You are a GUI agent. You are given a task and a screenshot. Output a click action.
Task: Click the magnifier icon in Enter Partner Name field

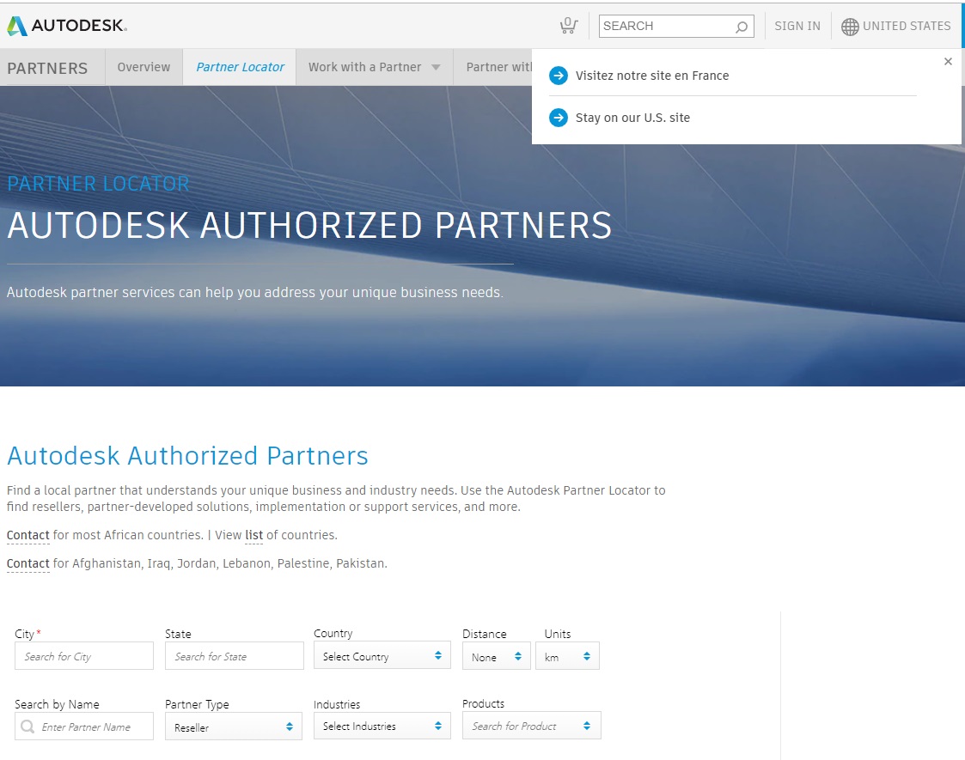point(26,727)
